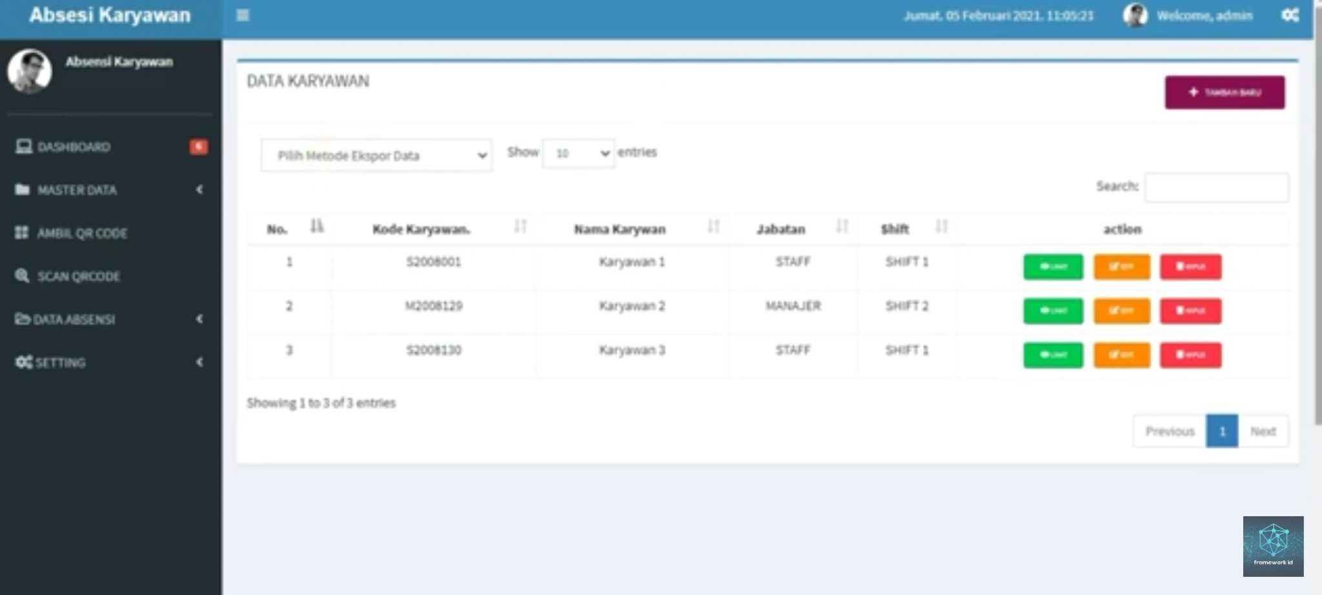This screenshot has width=1322, height=595.
Task: Open the Dashboard menu item
Action: click(73, 146)
